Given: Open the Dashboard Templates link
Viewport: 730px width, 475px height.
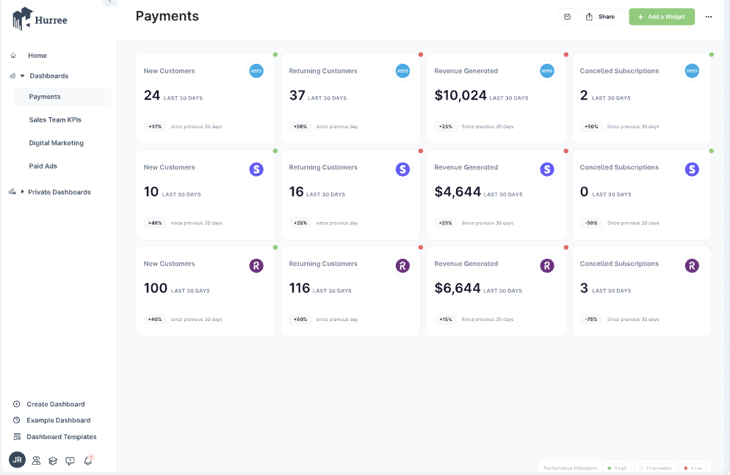Looking at the screenshot, I should click(x=61, y=437).
